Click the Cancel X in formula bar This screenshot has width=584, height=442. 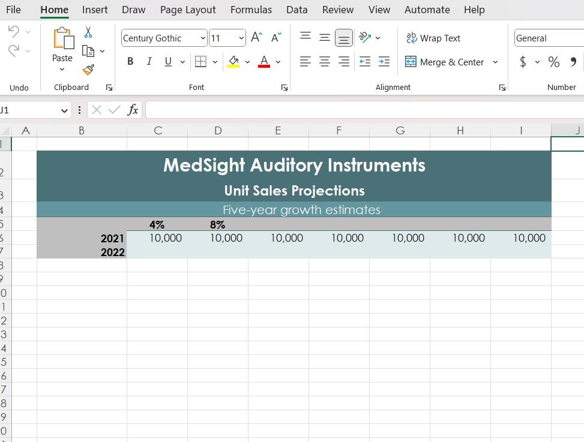97,110
